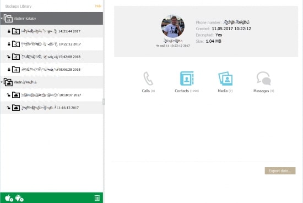Image resolution: width=303 pixels, height=203 pixels.
Task: Collapse the second cloud backups group arrow
Action: 2,82
